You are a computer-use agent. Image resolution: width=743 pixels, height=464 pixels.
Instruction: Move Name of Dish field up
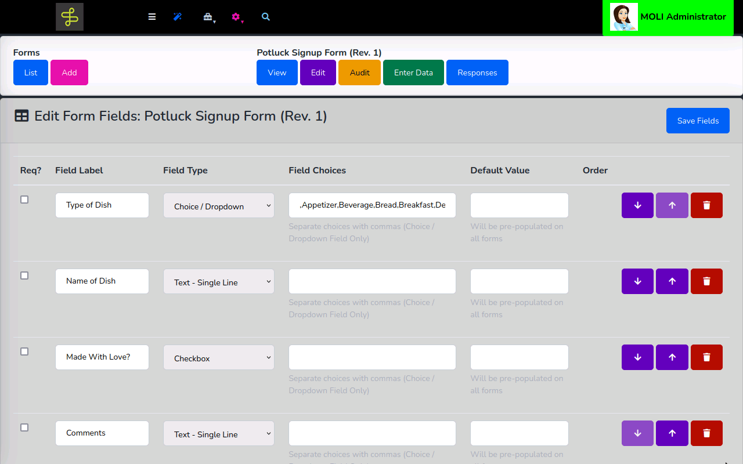click(672, 281)
